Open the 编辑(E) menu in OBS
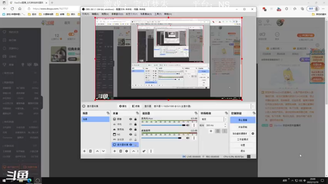 (x=95, y=14)
